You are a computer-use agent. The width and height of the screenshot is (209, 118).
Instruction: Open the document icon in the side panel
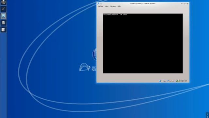[x=3, y=23]
